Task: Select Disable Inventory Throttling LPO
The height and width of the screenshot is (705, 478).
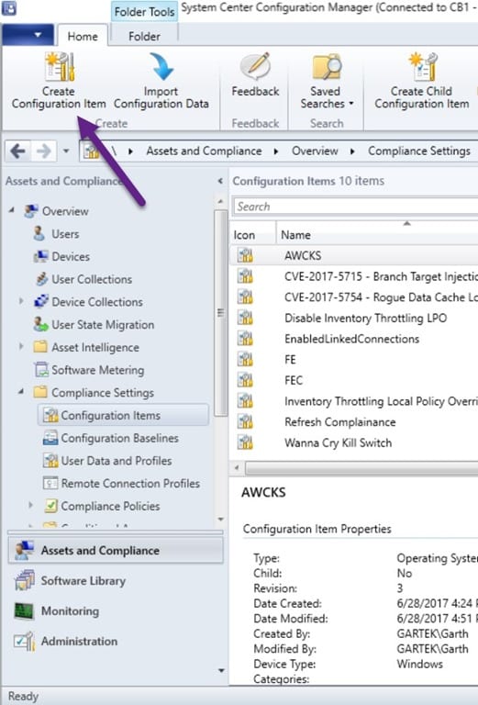Action: 354,318
